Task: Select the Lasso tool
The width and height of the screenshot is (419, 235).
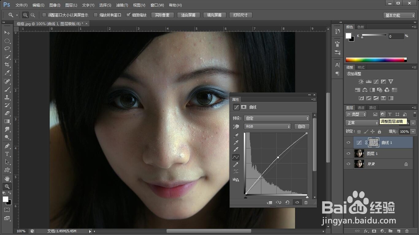Action: (x=7, y=49)
